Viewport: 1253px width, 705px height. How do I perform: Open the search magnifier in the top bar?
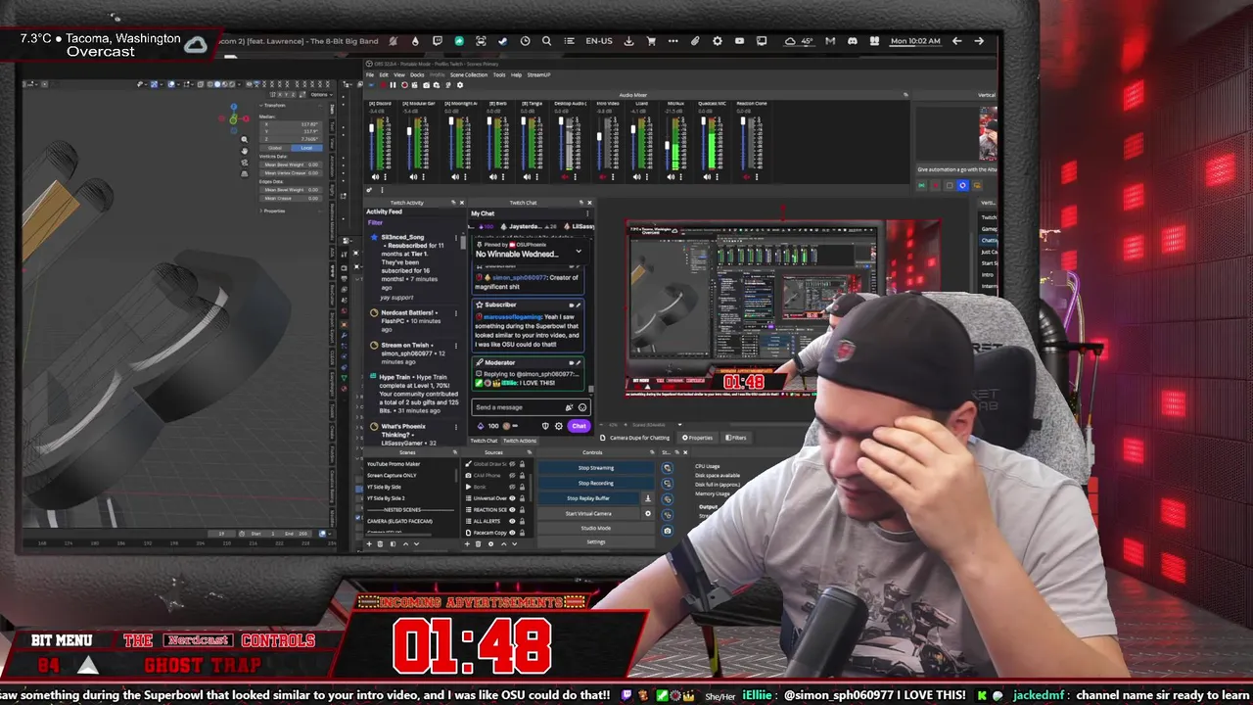[x=546, y=41]
